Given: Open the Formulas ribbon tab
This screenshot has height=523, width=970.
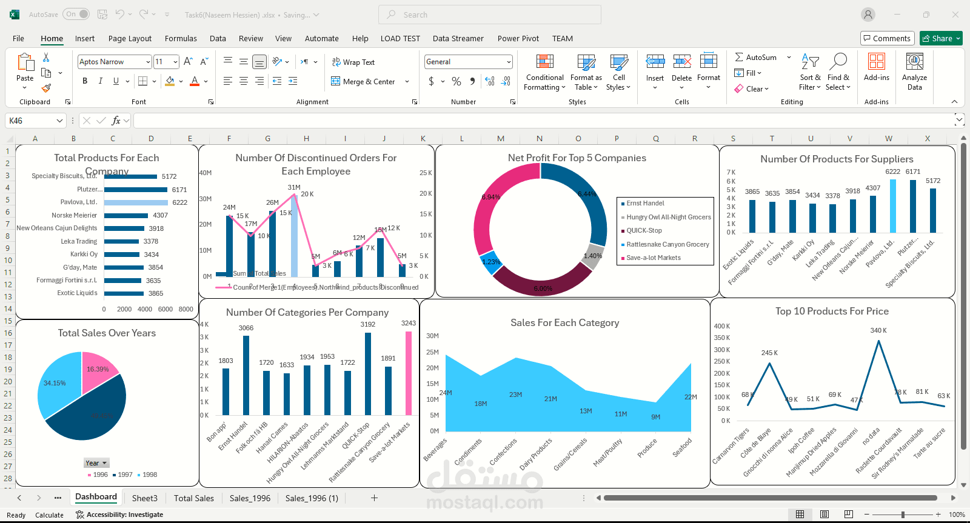Looking at the screenshot, I should (181, 38).
